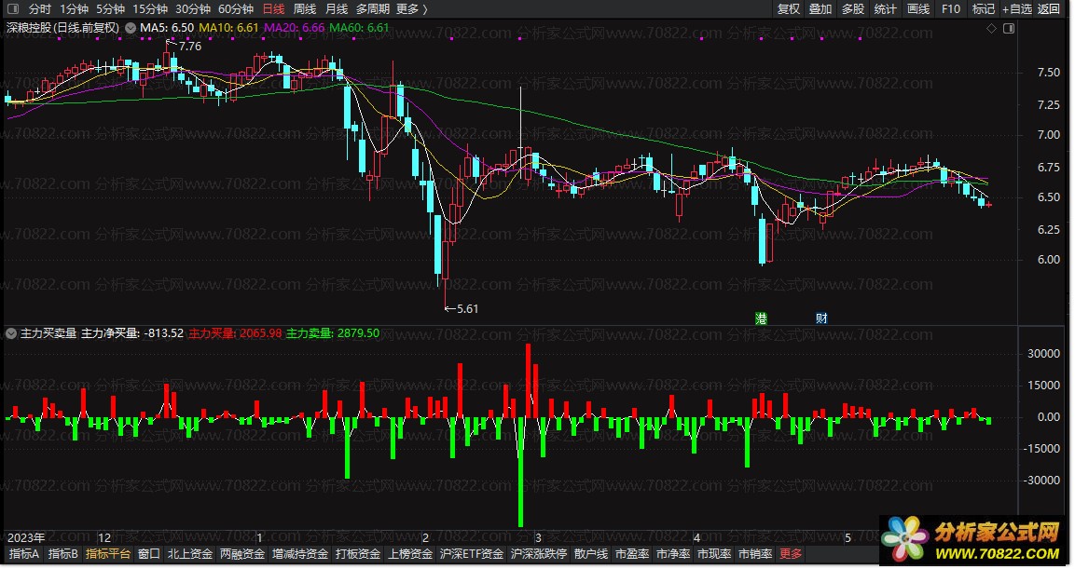1075x569 pixels.
Task: Expand dropdown next to 深粮控股 title
Action: click(x=131, y=28)
